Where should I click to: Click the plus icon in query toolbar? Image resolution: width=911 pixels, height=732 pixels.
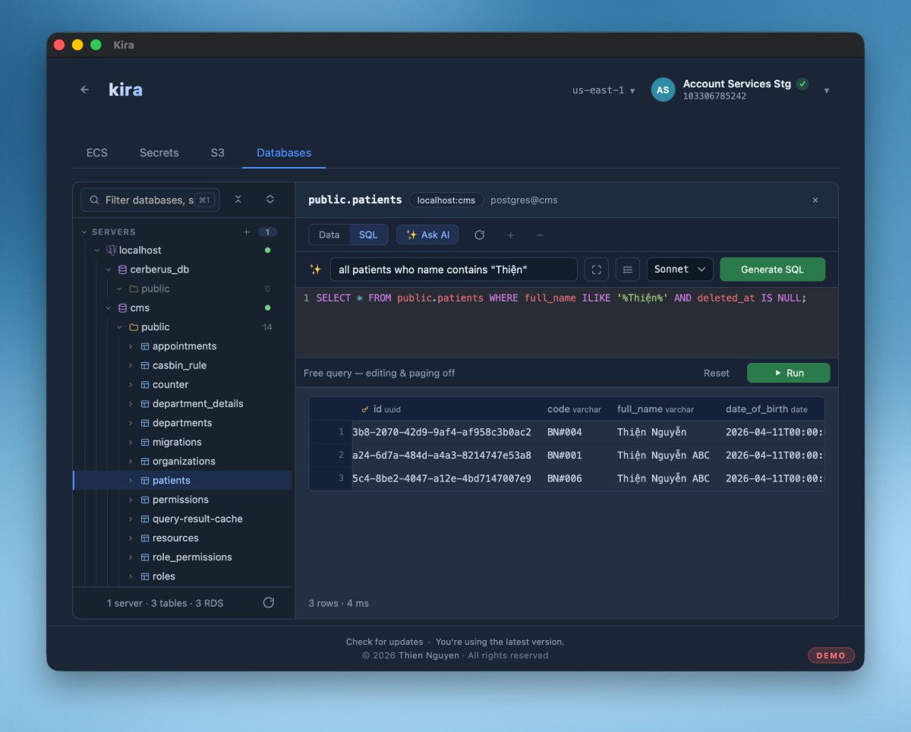click(x=510, y=235)
